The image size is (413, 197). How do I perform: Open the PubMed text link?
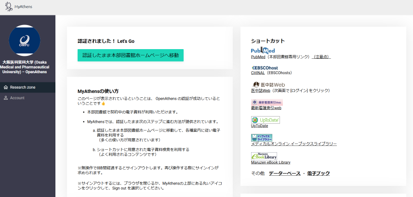point(258,57)
